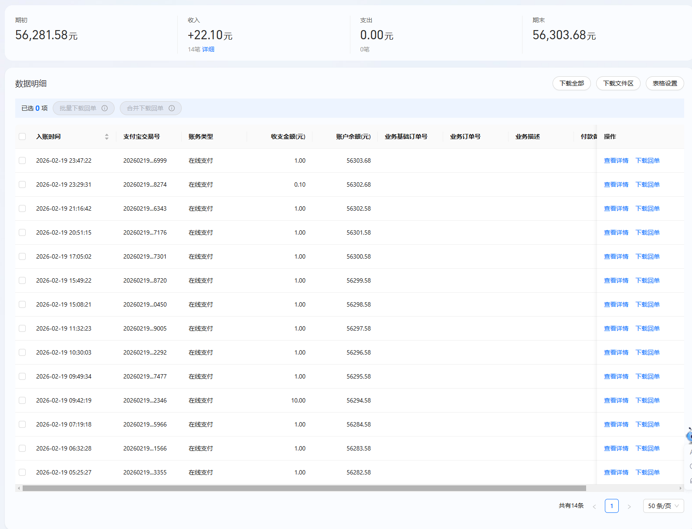Check the row dated 2026-02-19 09:42:19
The image size is (692, 529).
[22, 400]
